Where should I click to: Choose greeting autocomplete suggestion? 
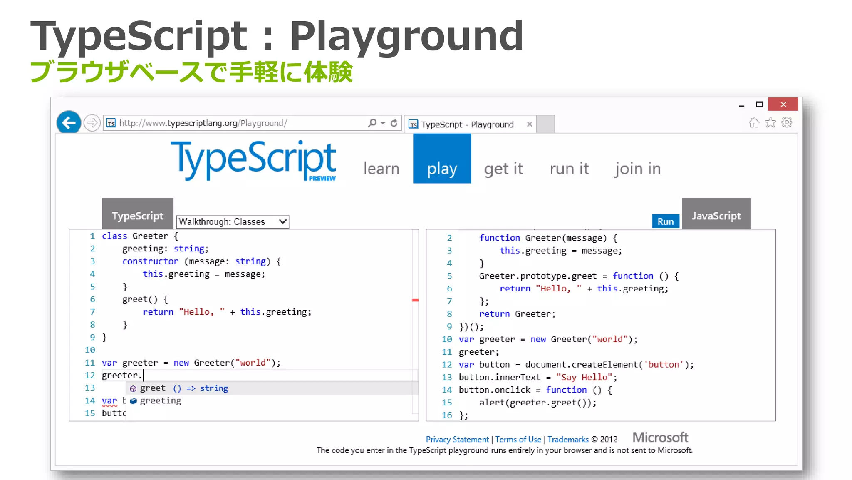(x=272, y=400)
